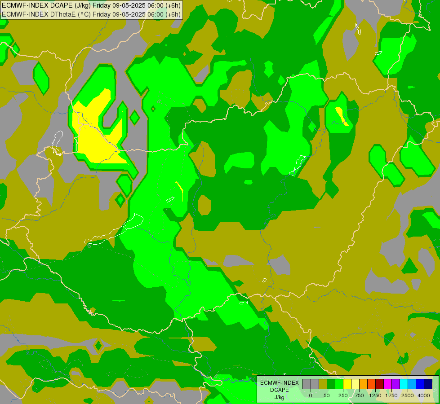Pick the navy legend swatch
The width and height of the screenshot is (440, 404).
428,384
